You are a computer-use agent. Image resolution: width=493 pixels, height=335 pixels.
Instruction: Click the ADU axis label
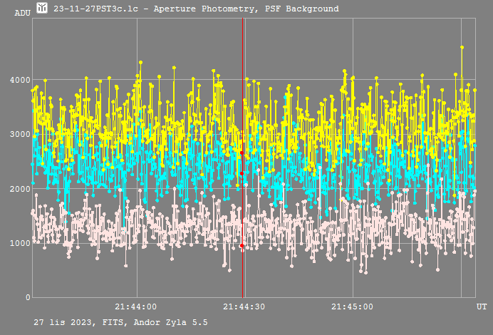click(x=23, y=14)
